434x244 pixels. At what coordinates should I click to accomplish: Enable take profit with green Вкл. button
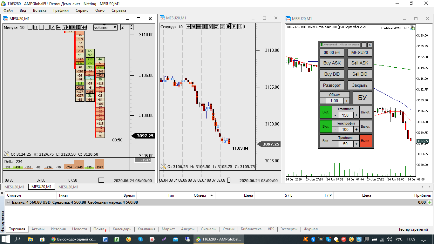pyautogui.click(x=326, y=126)
